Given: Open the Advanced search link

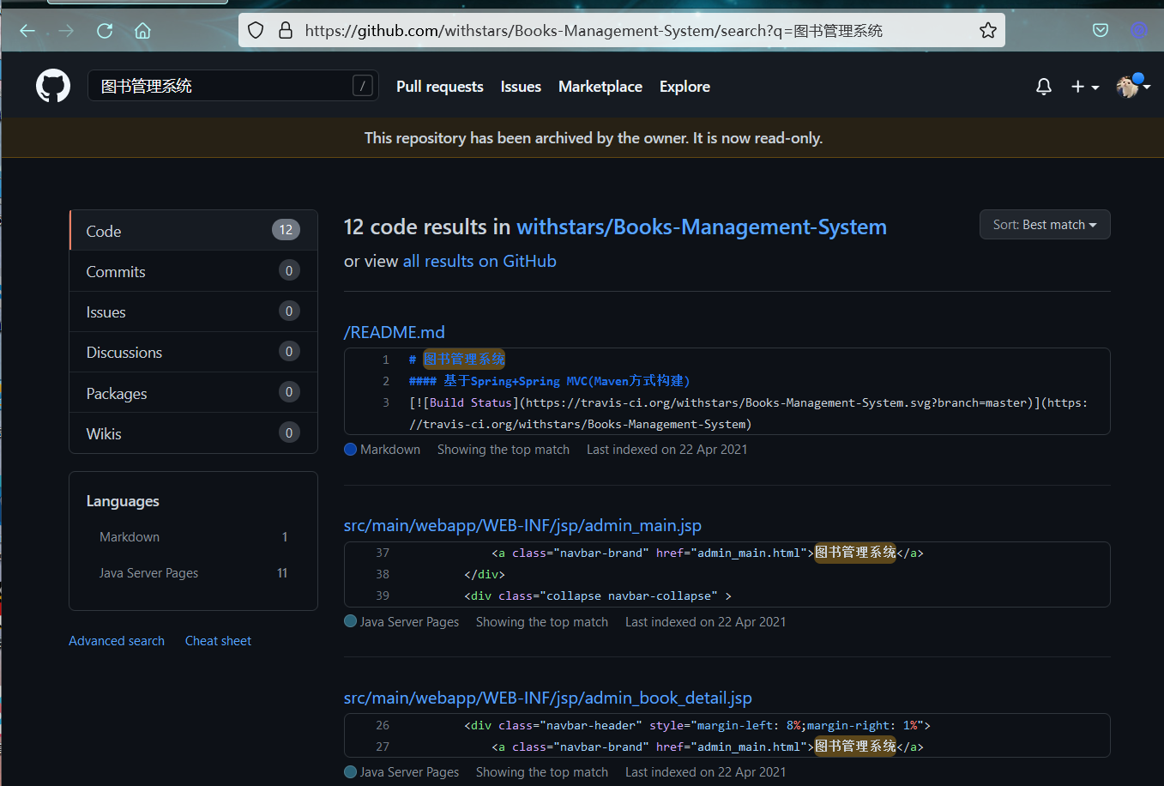Looking at the screenshot, I should pos(117,641).
